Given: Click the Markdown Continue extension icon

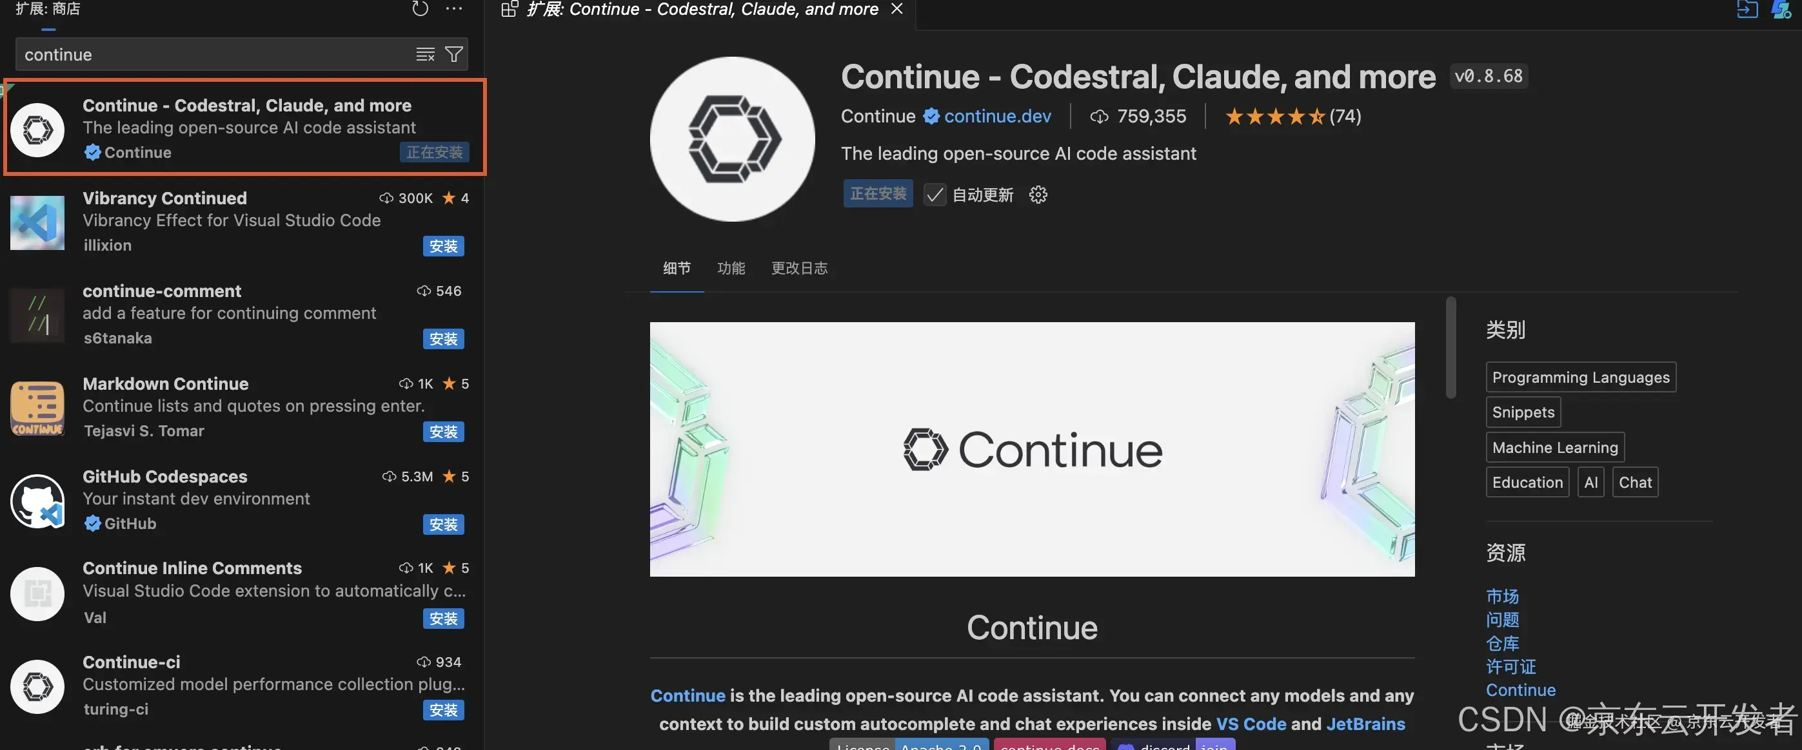Looking at the screenshot, I should point(35,408).
